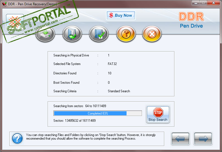
Task: Proceed with the right arrow button
Action: pyautogui.click(x=203, y=139)
